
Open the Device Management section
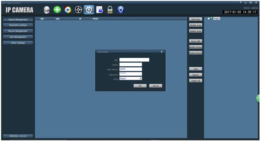pos(18,19)
